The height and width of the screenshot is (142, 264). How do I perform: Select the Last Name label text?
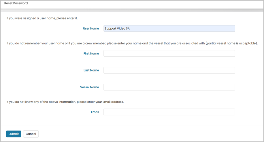pyautogui.click(x=91, y=70)
